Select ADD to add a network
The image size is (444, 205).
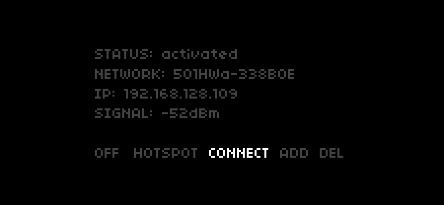tap(294, 153)
